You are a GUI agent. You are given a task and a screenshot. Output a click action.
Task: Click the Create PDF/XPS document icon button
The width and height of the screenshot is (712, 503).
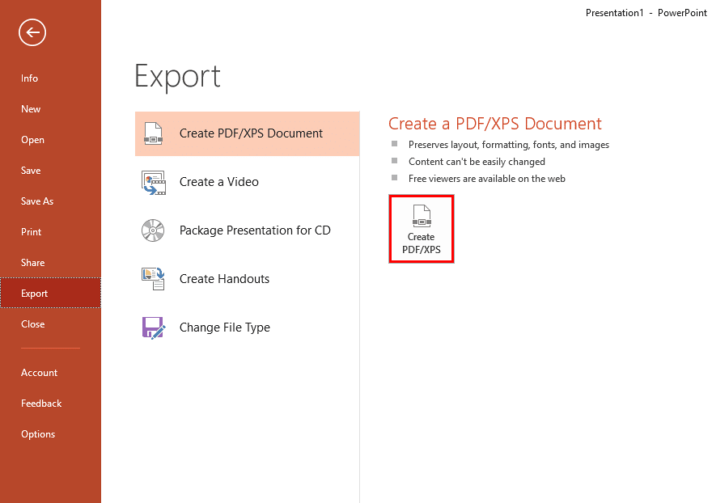coord(421,228)
